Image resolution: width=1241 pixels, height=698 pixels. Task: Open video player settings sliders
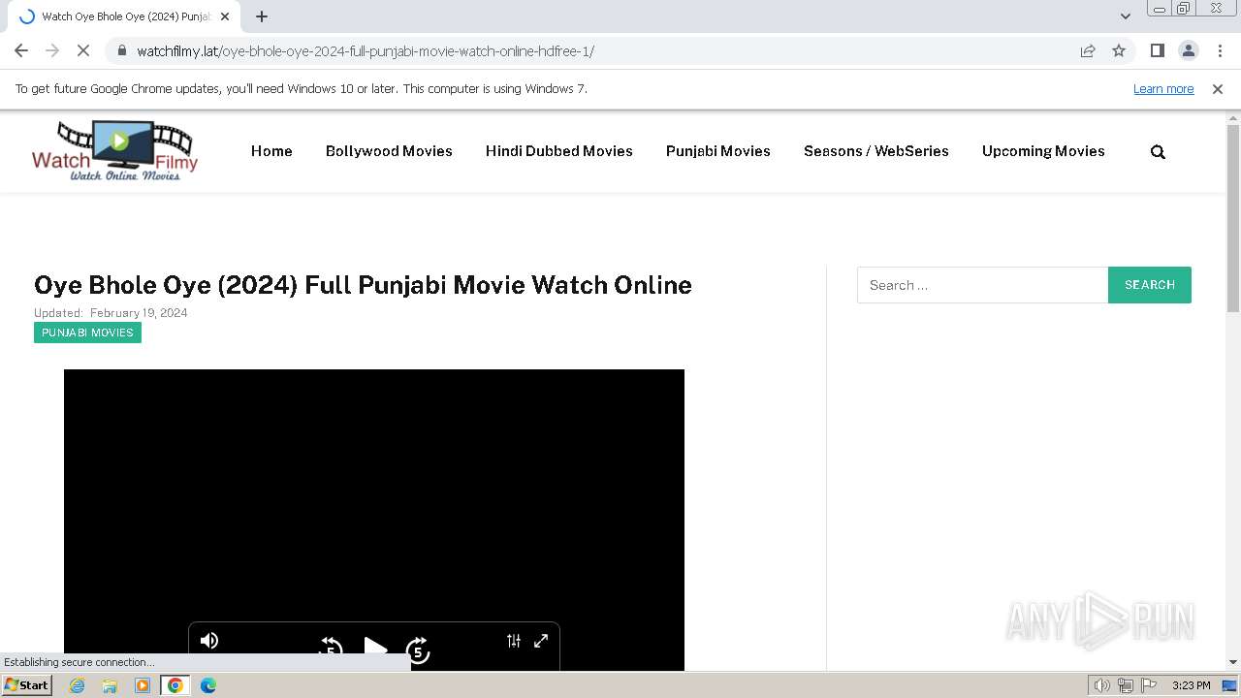(514, 641)
